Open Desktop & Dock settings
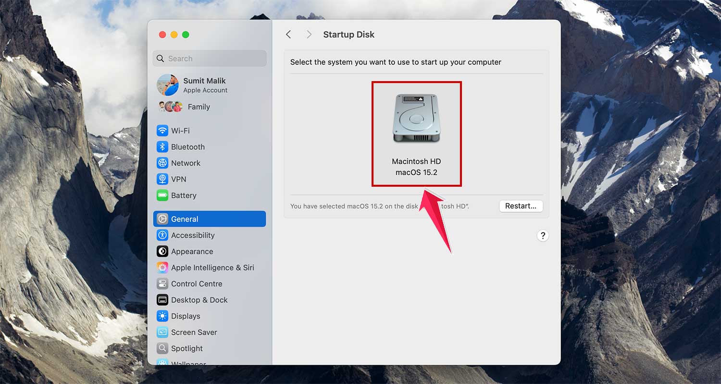This screenshot has height=384, width=721. click(x=199, y=300)
